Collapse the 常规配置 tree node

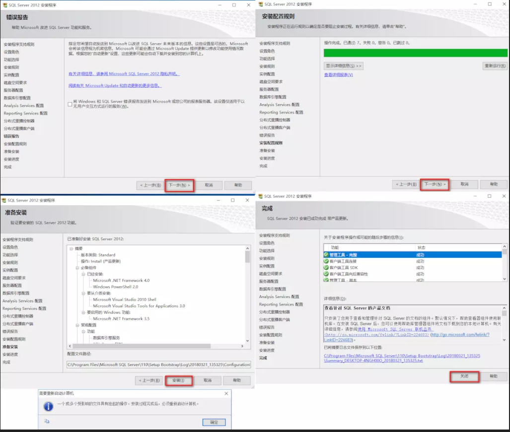click(77, 325)
